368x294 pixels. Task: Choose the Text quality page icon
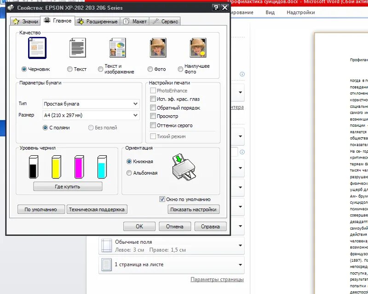[78, 48]
